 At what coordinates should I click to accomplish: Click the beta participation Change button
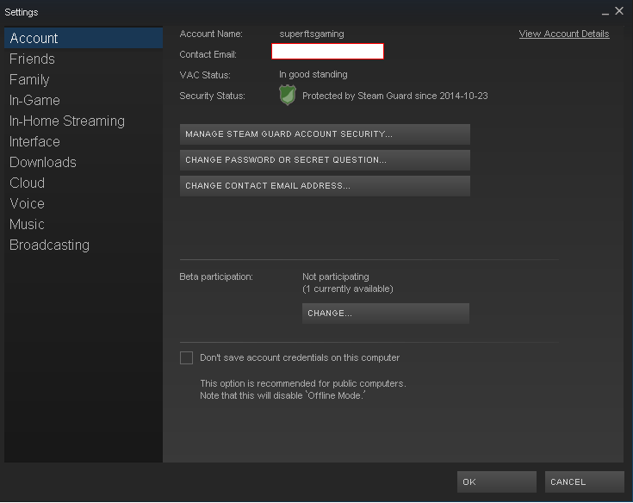386,314
